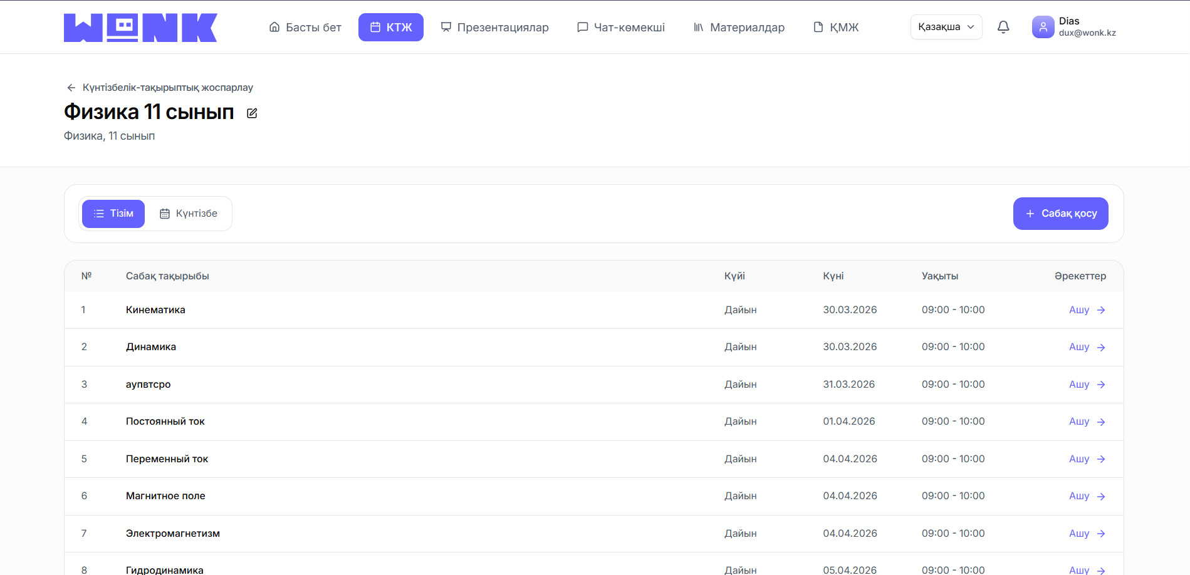Click the Ашу link for Динамика

[x=1078, y=347]
